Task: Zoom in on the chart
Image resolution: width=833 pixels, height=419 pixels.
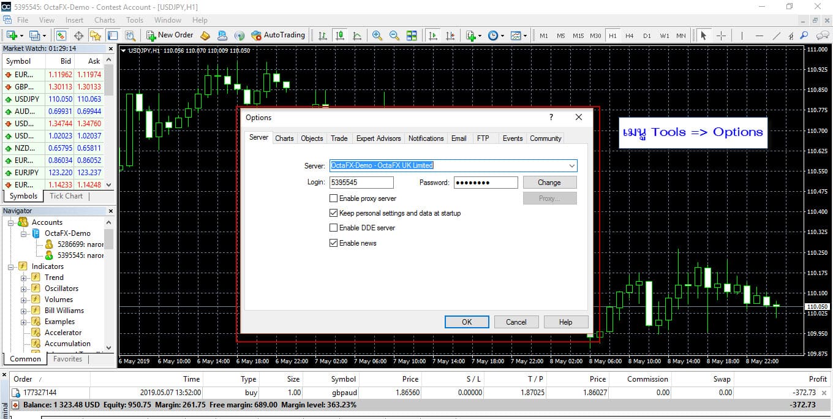Action: point(377,36)
